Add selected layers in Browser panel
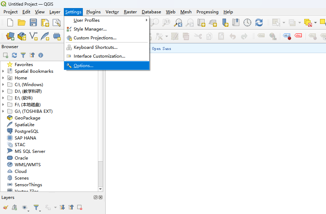 [6, 55]
